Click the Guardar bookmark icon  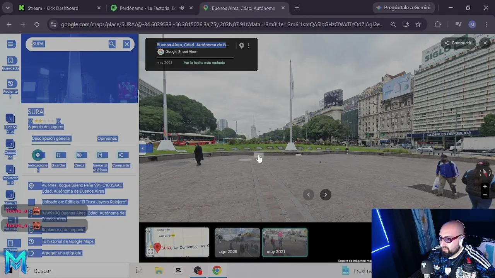click(58, 155)
